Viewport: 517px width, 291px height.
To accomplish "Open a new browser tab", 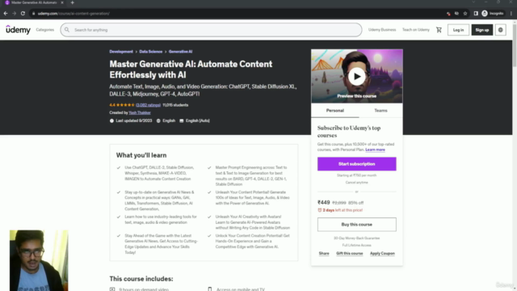I will 72,2.
